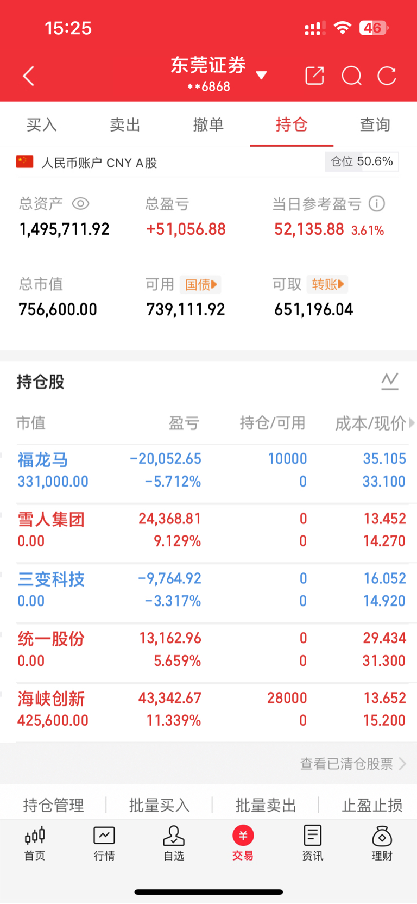Screen dimensions: 417x904
Task: Tap total assets value 1,495,711.92
Action: point(65,229)
